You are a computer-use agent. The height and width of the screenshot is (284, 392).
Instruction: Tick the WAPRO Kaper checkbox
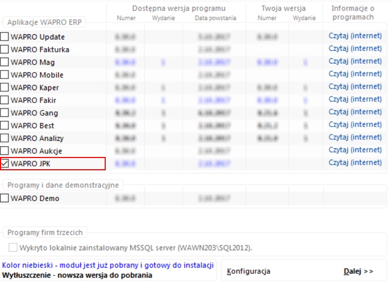[4, 87]
